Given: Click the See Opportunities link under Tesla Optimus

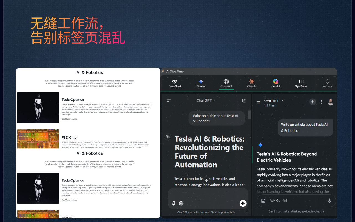Looking at the screenshot, I should (x=69, y=119).
